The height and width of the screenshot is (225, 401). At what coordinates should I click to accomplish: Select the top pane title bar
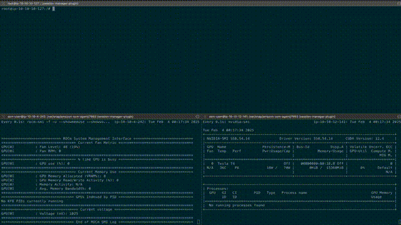(x=200, y=4)
